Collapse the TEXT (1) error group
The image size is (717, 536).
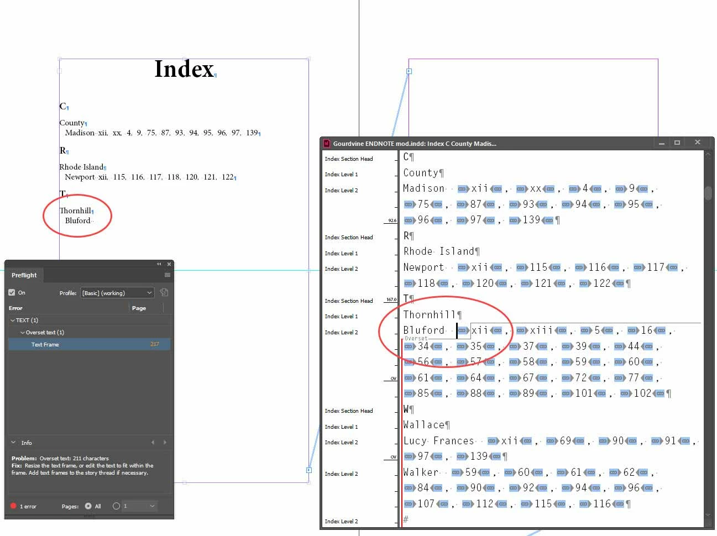13,320
